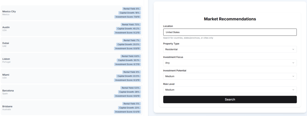Click the Rental Yield: 5% badge
Viewport: 307px width, 116px height.
[132, 104]
